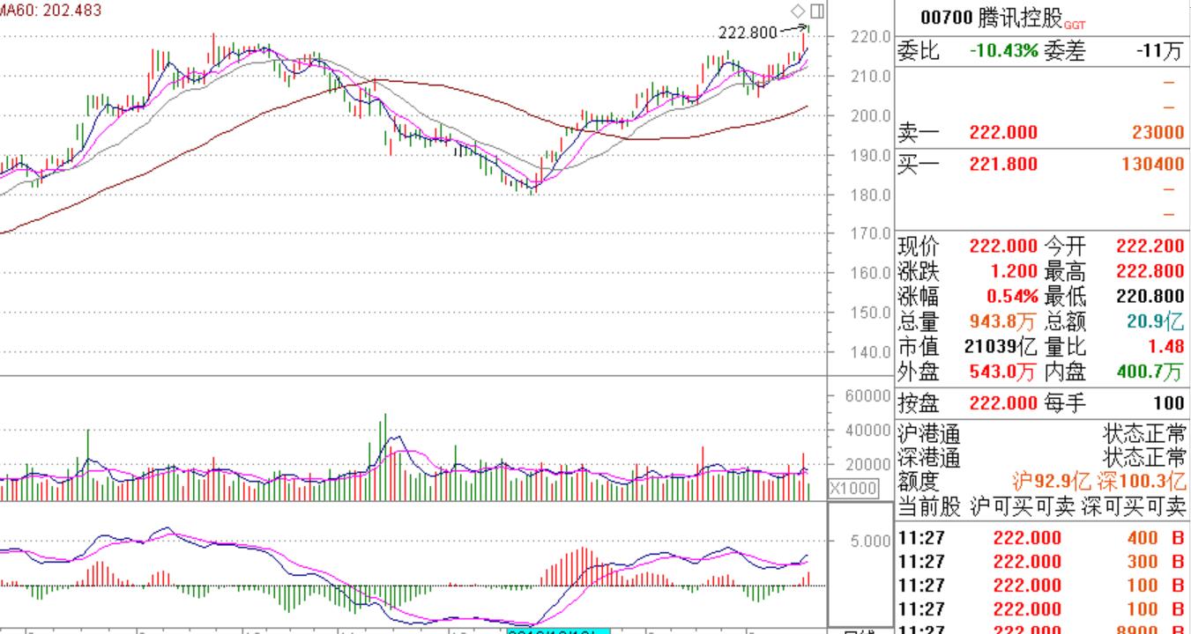Select the 买一 bid volume 130400
This screenshot has height=634, width=1191.
tap(1153, 164)
